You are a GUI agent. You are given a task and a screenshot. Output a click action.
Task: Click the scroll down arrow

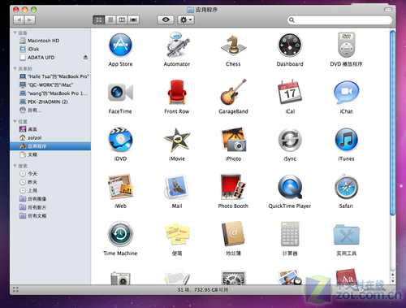(x=393, y=281)
